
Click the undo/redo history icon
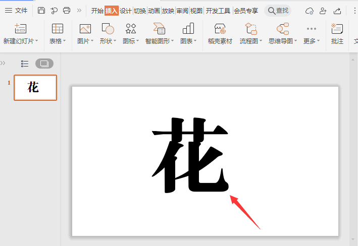click(54, 11)
